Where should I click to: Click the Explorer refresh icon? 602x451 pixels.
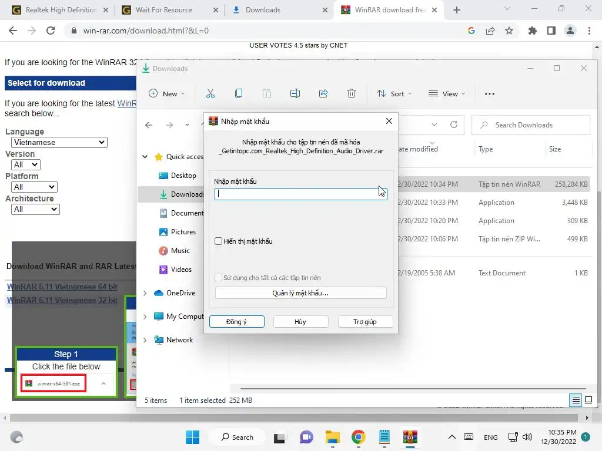[x=454, y=124]
